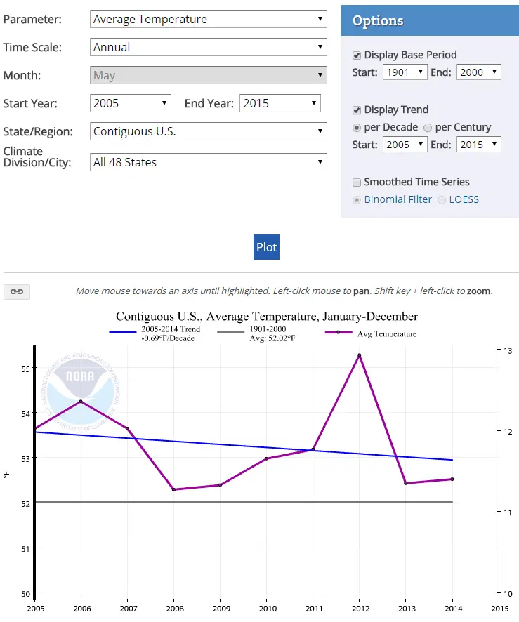Image resolution: width=519 pixels, height=622 pixels.
Task: Open the Start Year 2005 dropdown
Action: click(x=131, y=103)
